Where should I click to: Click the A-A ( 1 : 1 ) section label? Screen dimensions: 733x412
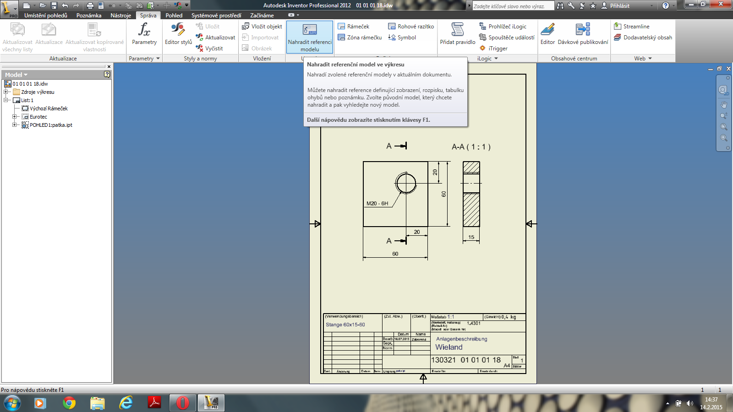tap(471, 147)
